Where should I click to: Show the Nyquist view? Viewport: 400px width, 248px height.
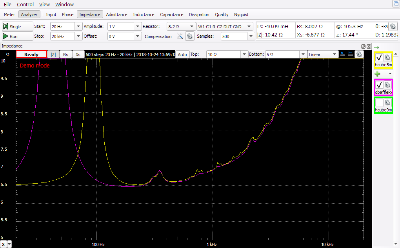pyautogui.click(x=241, y=15)
